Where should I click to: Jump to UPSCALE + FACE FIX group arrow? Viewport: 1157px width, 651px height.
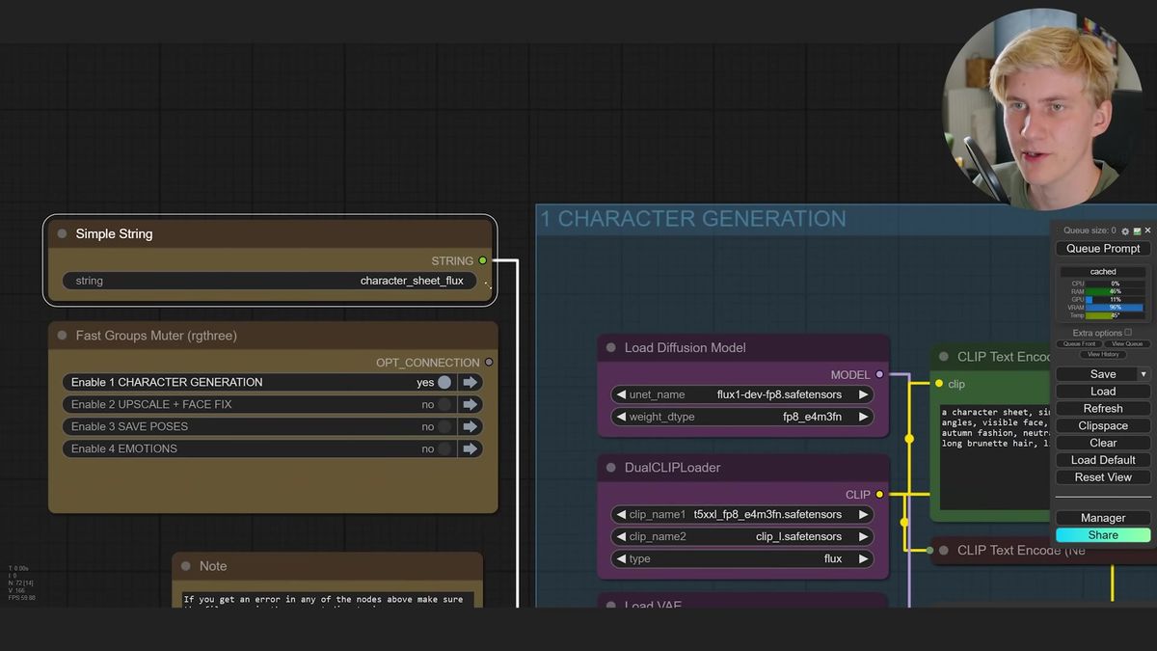pos(471,404)
